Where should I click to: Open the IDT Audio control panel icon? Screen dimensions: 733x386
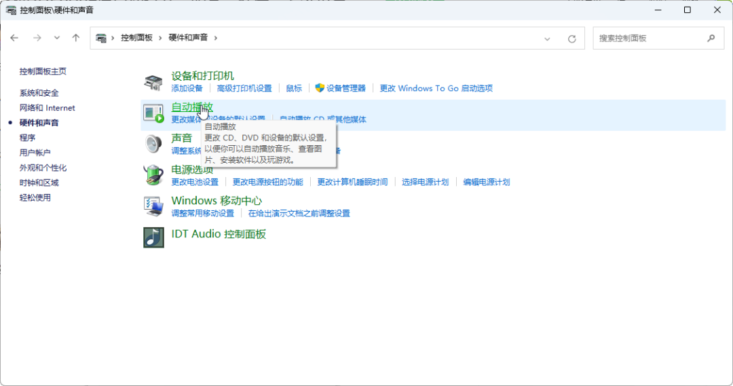click(153, 237)
